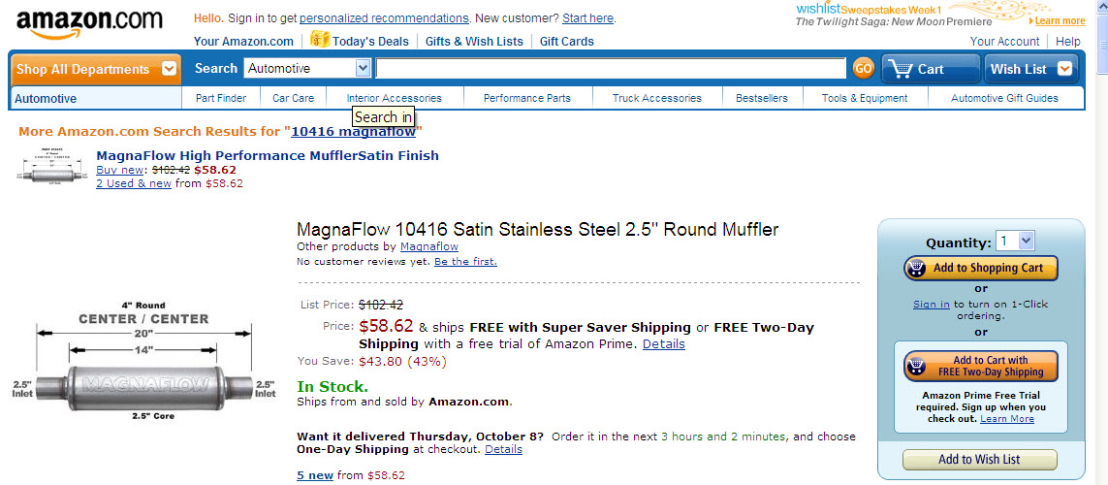The width and height of the screenshot is (1108, 485).
Task: Click the large muffler product diagram image
Action: click(144, 362)
